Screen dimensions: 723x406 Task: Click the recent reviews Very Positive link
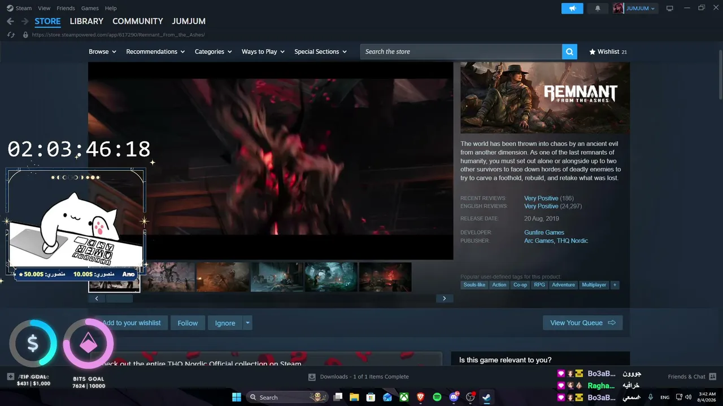541,198
